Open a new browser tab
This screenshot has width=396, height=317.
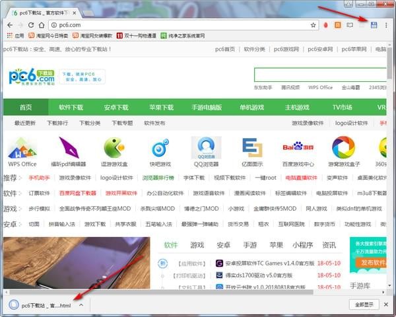click(87, 13)
